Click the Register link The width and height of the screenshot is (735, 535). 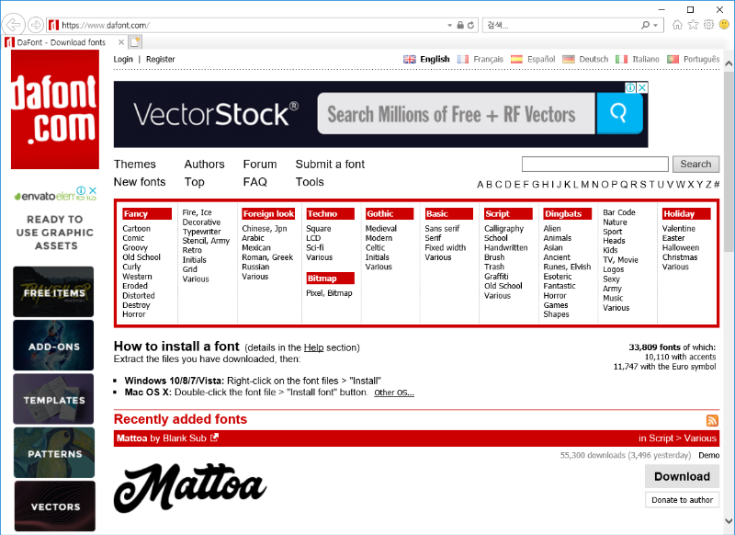[x=160, y=59]
